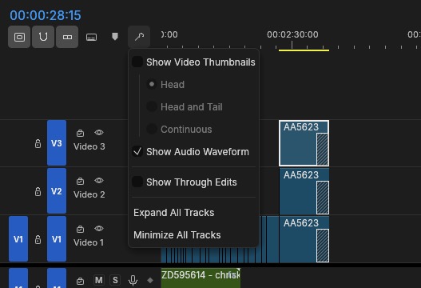421x288 pixels.
Task: Toggle sync lock on audio track
Action: [x=80, y=282]
